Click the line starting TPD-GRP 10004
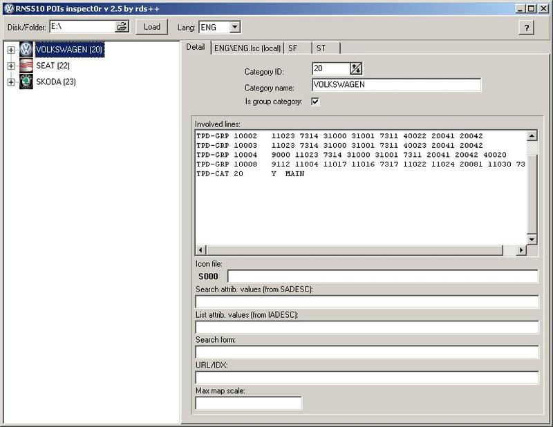The height and width of the screenshot is (427, 553). click(x=351, y=155)
